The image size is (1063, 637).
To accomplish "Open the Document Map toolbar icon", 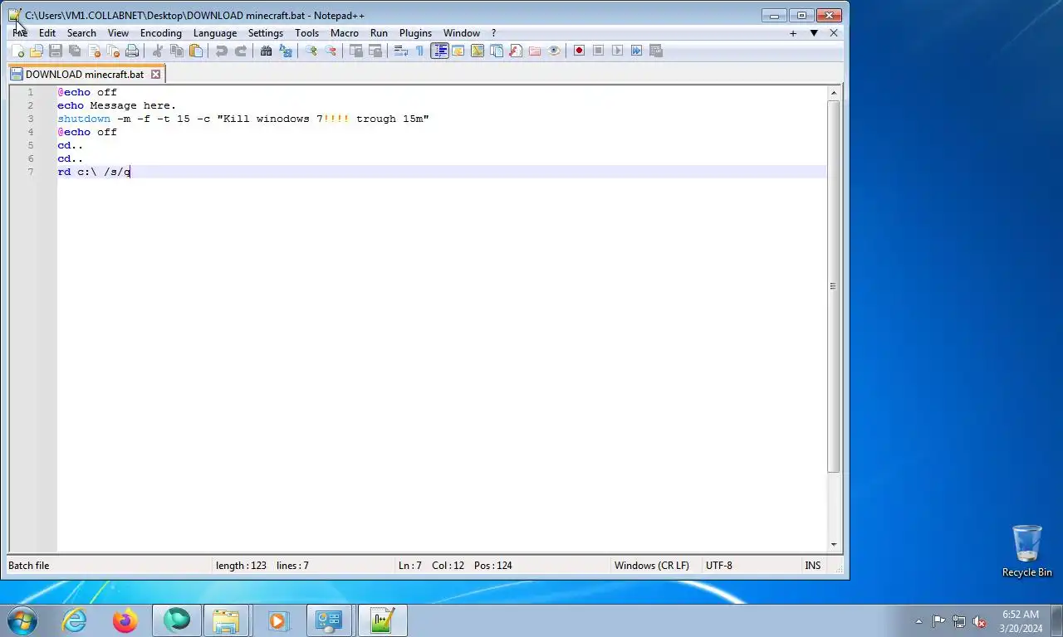I will coord(478,51).
